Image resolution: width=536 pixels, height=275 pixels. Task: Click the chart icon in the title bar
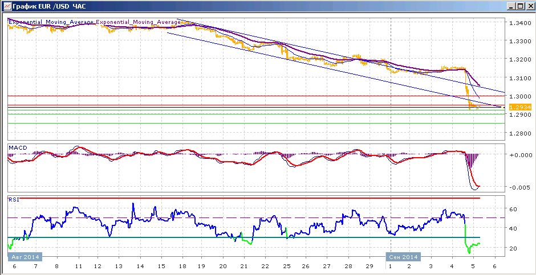pyautogui.click(x=6, y=6)
